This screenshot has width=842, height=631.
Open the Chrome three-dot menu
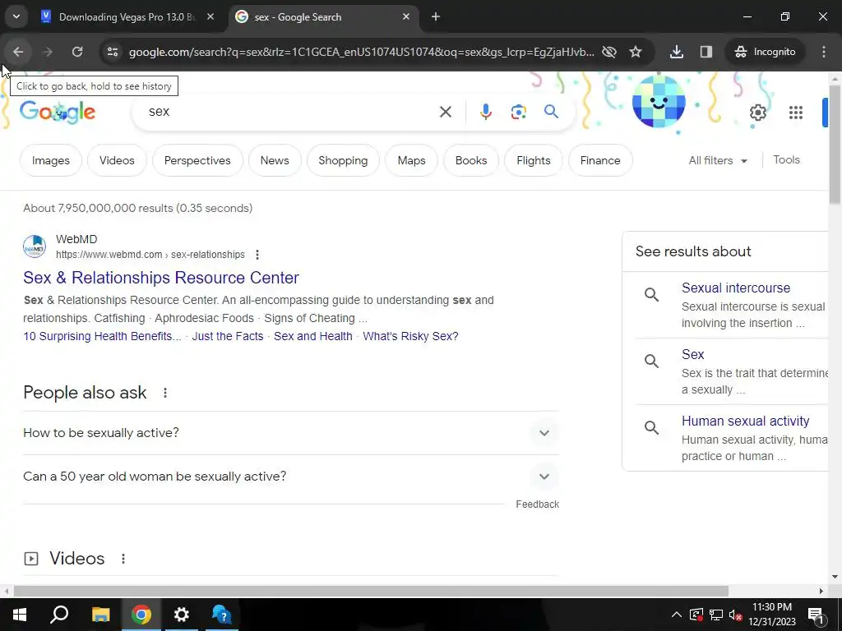pos(824,52)
